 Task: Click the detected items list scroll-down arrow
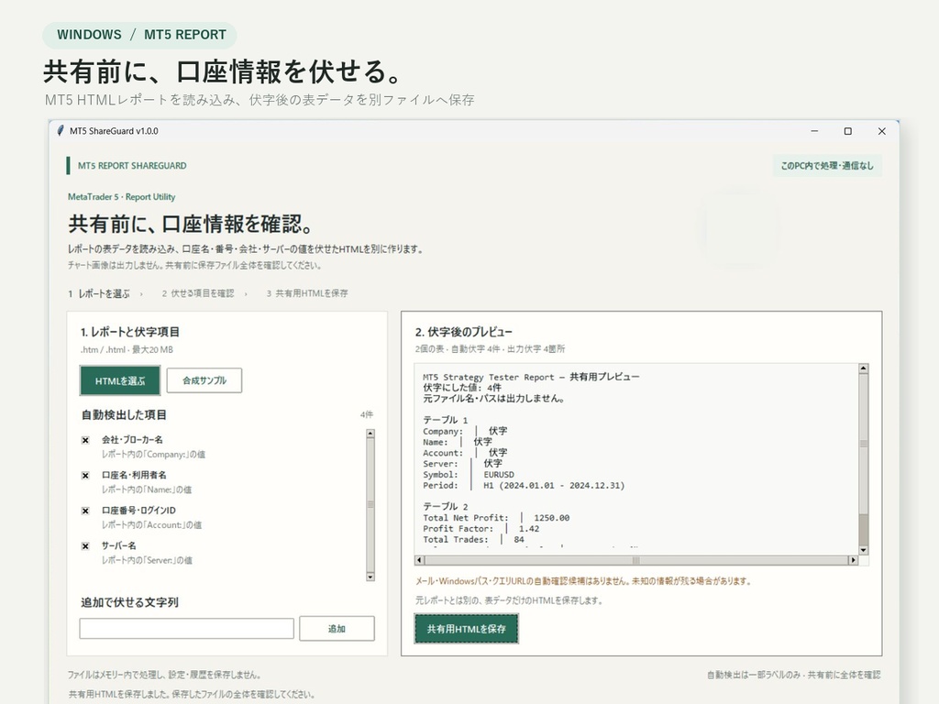tap(370, 577)
